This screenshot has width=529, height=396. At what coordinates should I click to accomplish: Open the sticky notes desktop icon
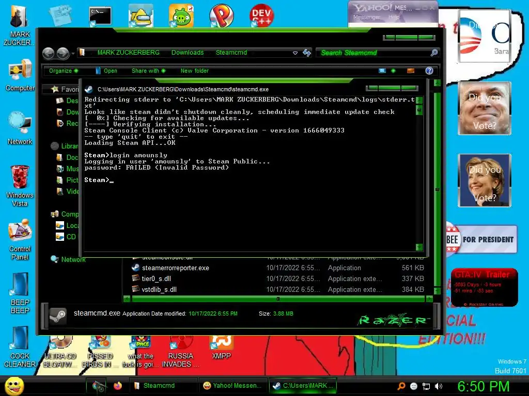point(60,15)
